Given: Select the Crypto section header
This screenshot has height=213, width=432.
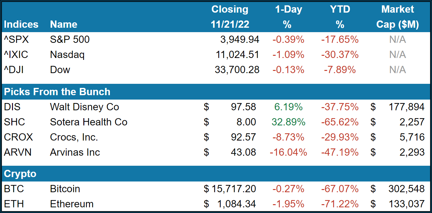Looking at the screenshot, I should tap(20, 174).
